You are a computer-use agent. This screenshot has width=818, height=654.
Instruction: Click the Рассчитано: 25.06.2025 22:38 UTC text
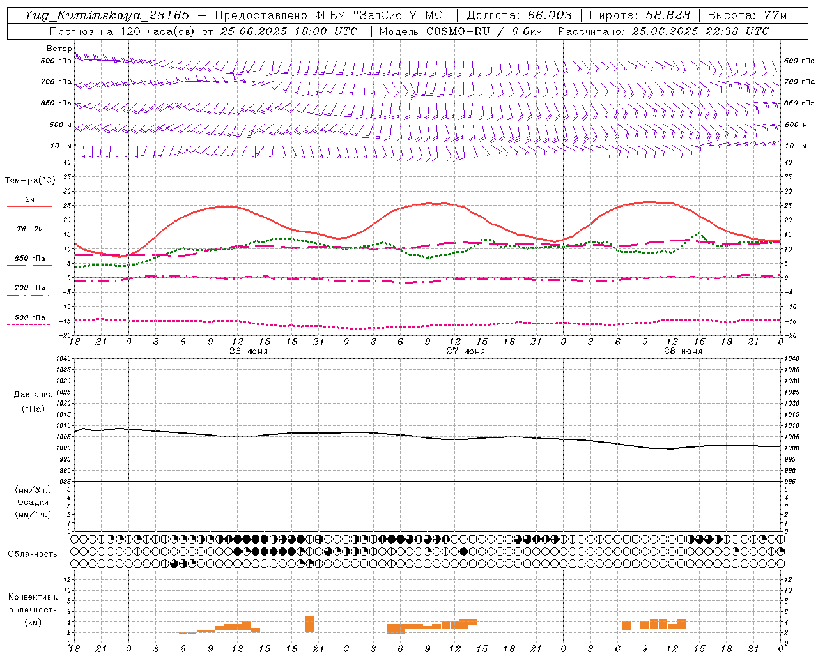click(x=663, y=31)
